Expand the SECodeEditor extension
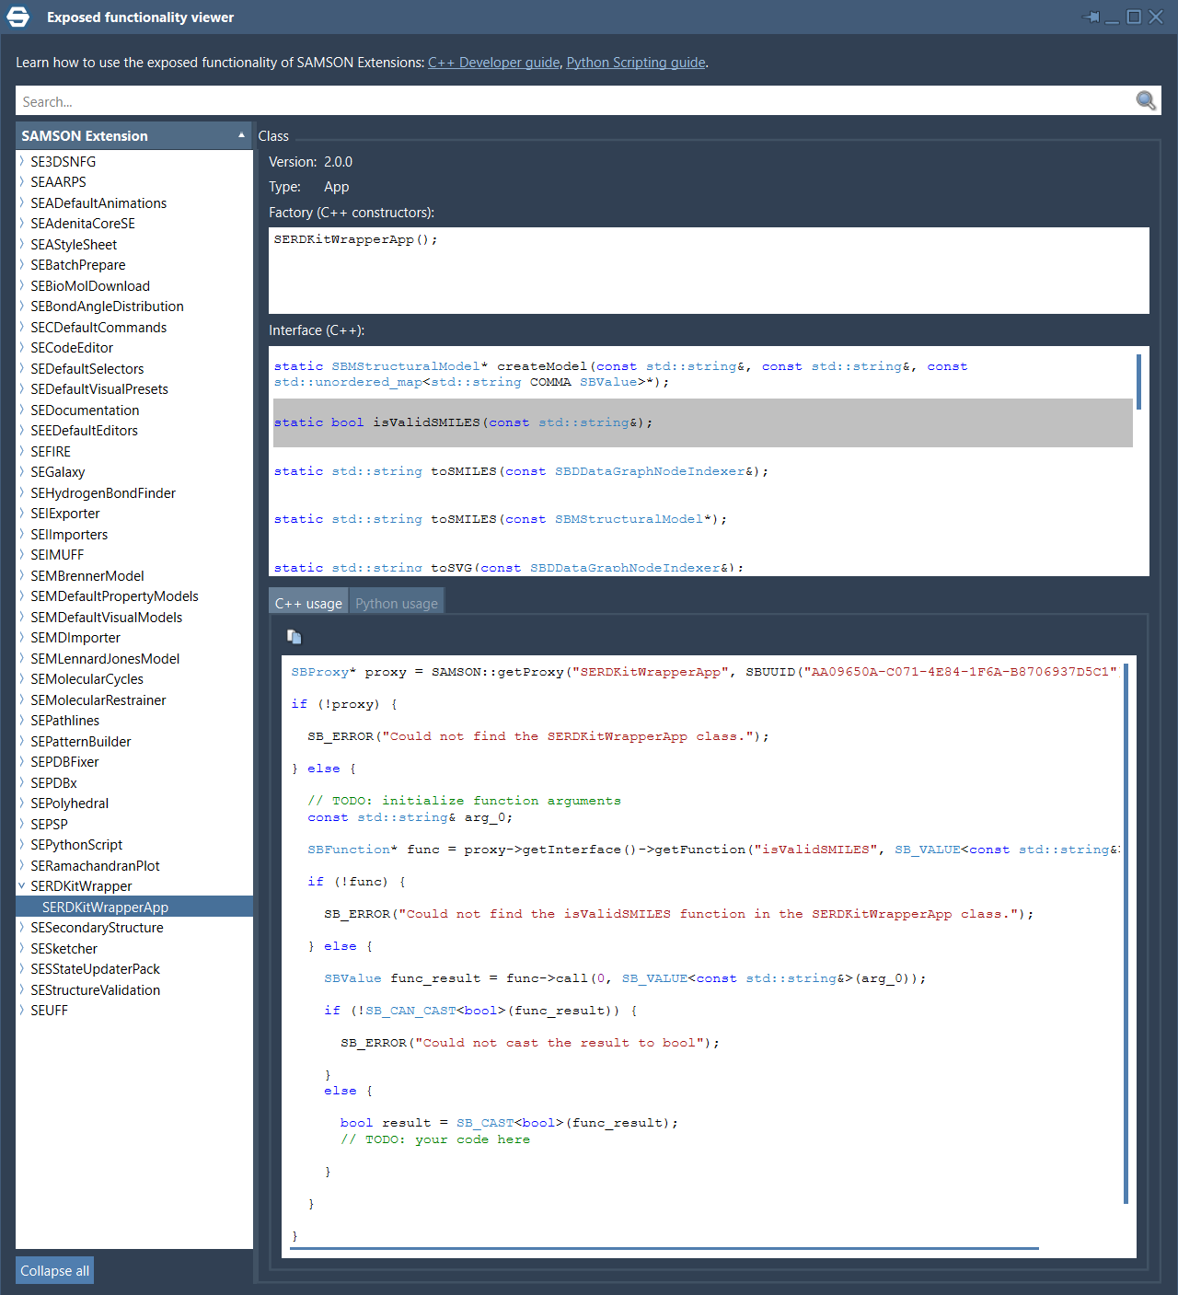This screenshot has width=1178, height=1295. pos(22,347)
